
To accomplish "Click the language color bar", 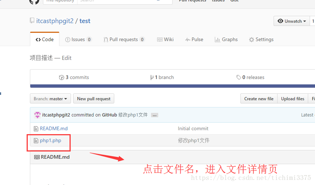I will click(173, 86).
